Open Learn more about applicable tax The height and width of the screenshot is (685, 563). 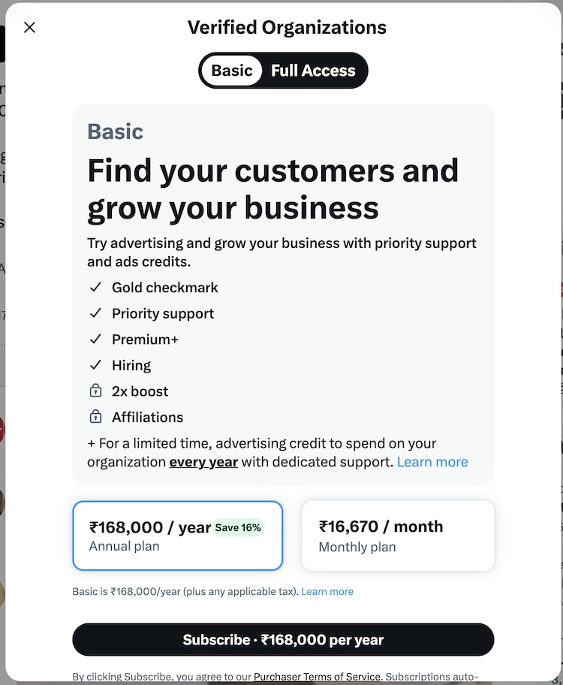pos(327,592)
